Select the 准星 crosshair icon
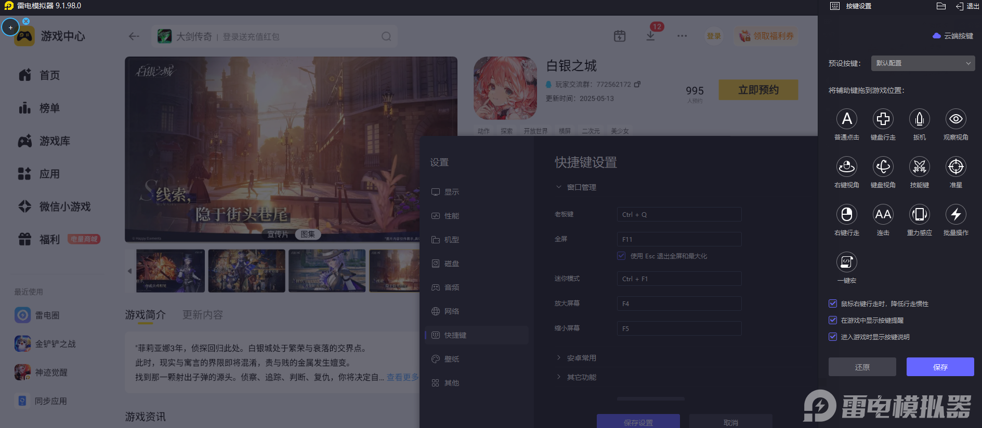This screenshot has height=428, width=982. [x=956, y=167]
